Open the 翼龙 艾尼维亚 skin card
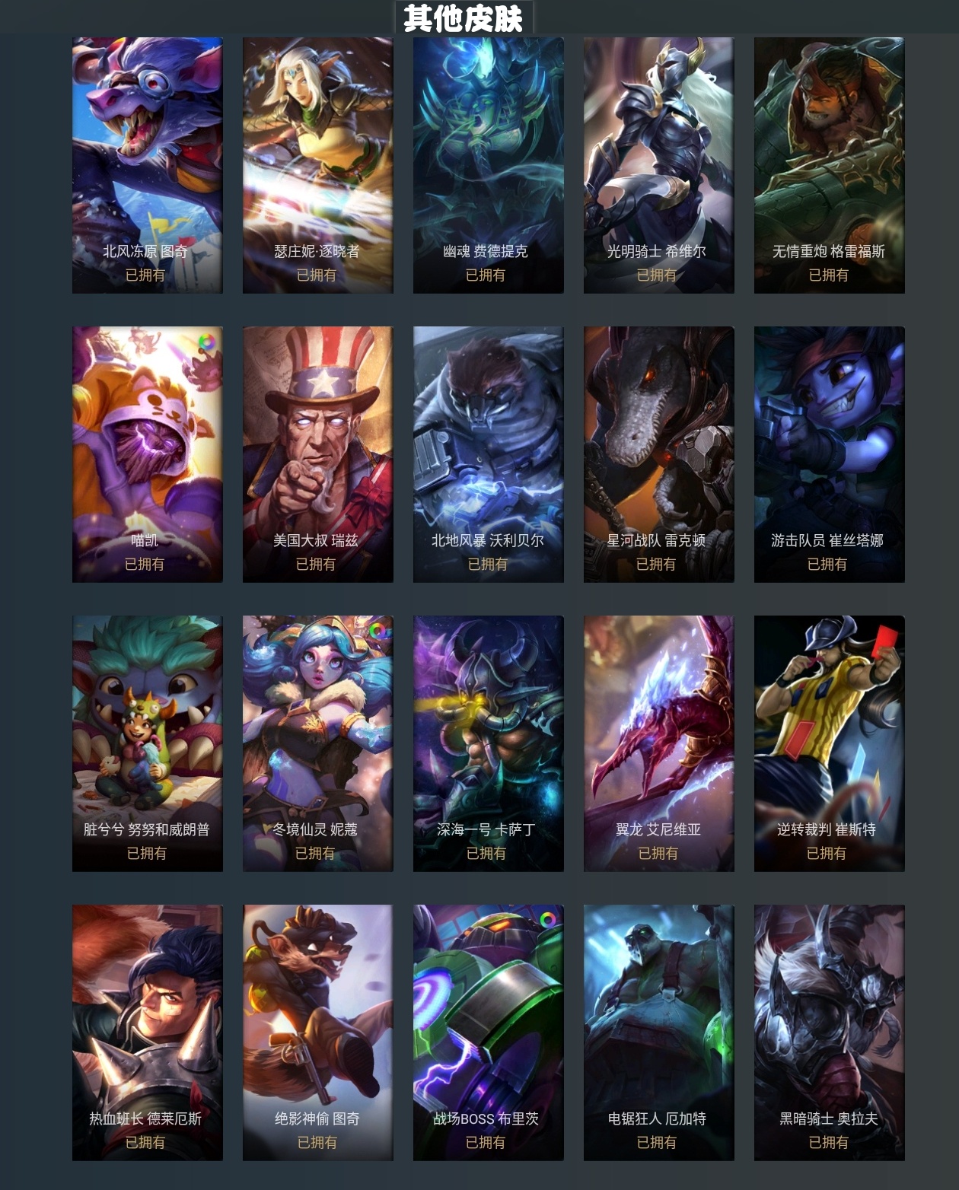The height and width of the screenshot is (1190, 959). click(659, 743)
